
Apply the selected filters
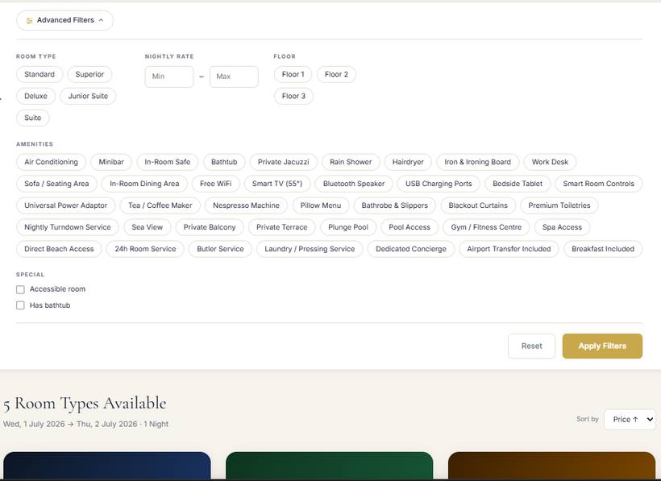point(602,346)
